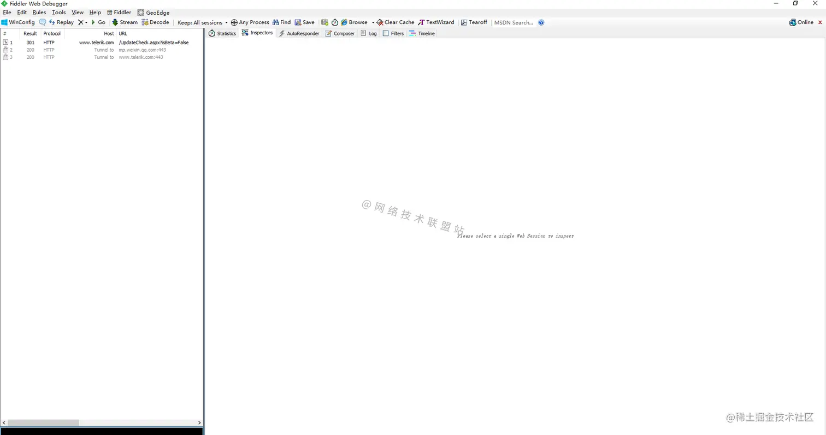The width and height of the screenshot is (826, 435).
Task: Switch to the Timeline tab
Action: click(x=422, y=33)
